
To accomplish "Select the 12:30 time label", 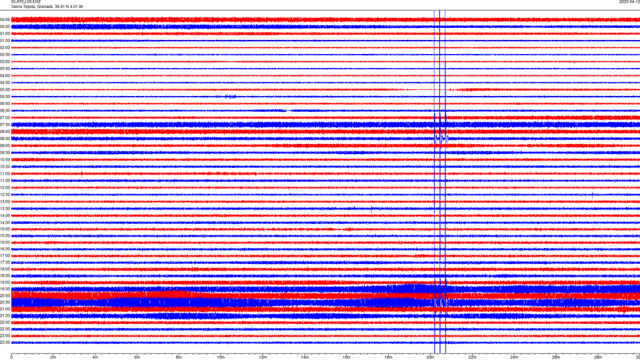I will click(x=5, y=195).
